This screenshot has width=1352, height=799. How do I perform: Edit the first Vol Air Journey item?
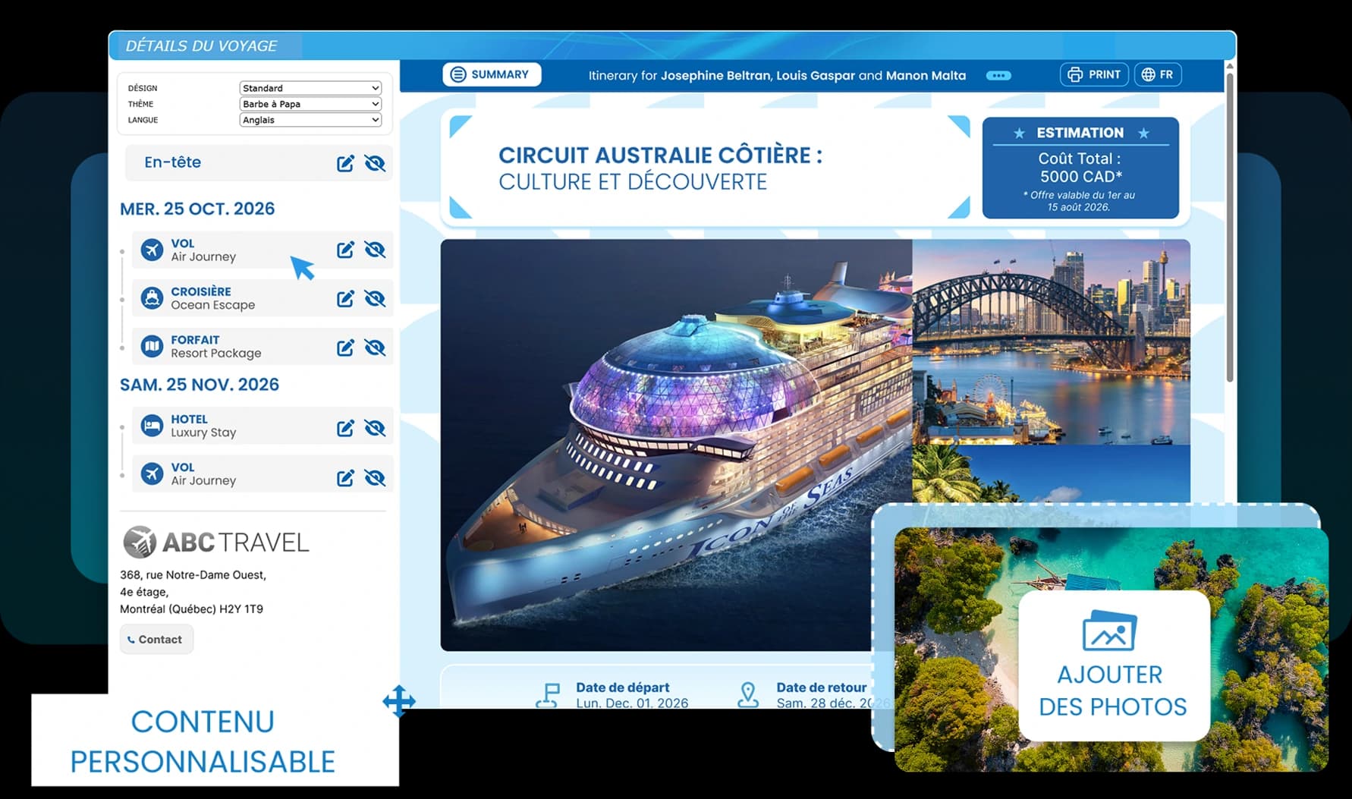(345, 250)
